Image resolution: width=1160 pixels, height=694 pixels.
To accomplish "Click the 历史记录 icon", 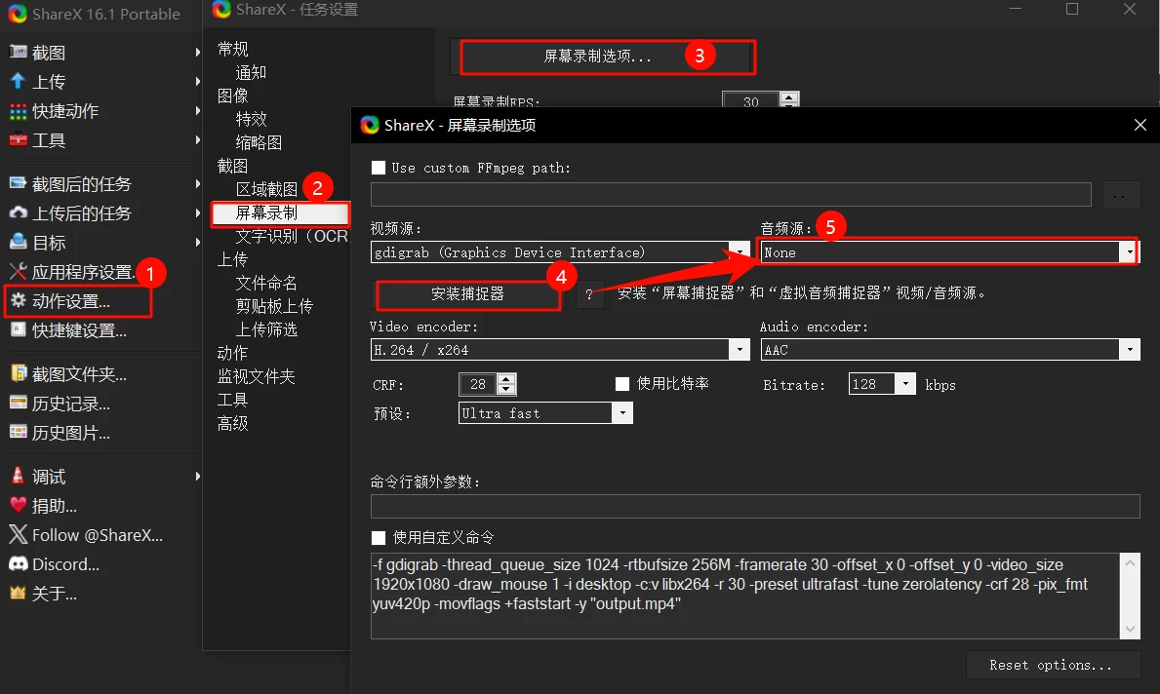I will point(18,403).
